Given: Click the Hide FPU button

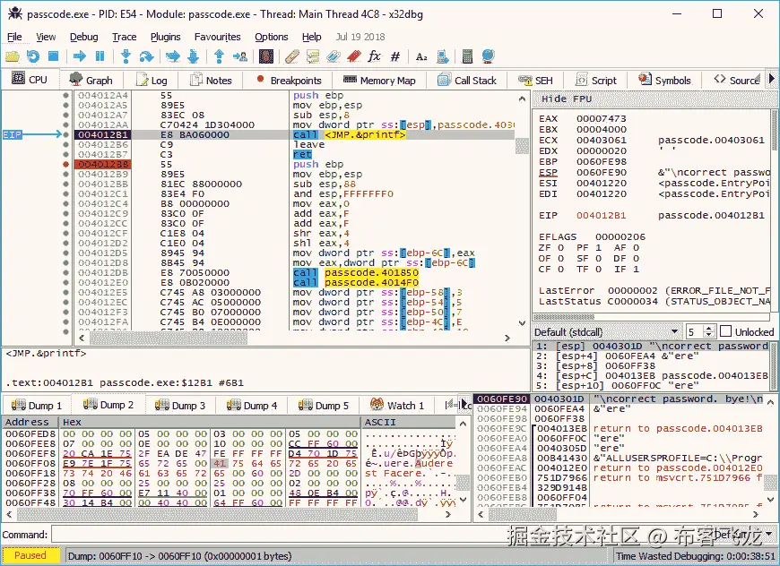Looking at the screenshot, I should coord(567,99).
